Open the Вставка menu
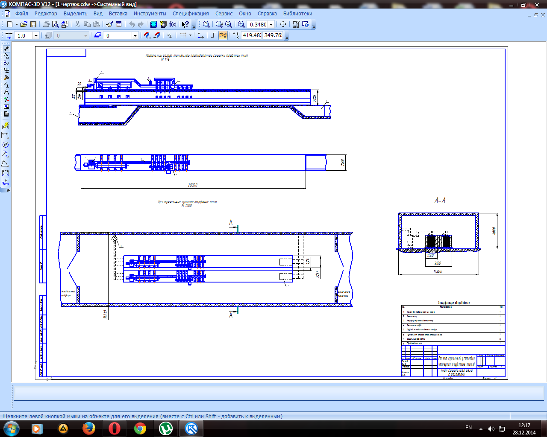 (x=118, y=13)
